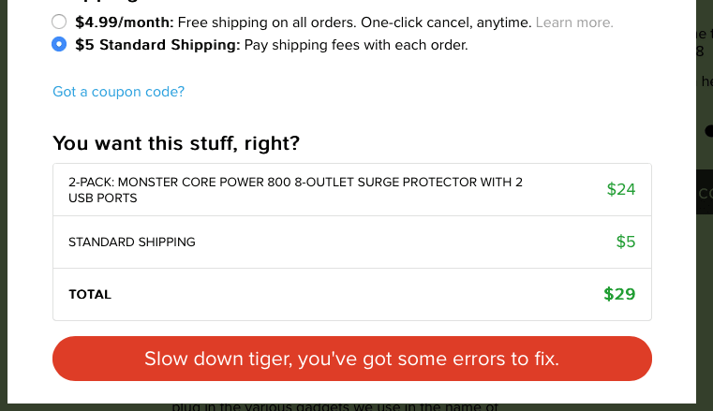713x411 pixels.
Task: Click Got a coupon code? link
Action: [x=118, y=92]
